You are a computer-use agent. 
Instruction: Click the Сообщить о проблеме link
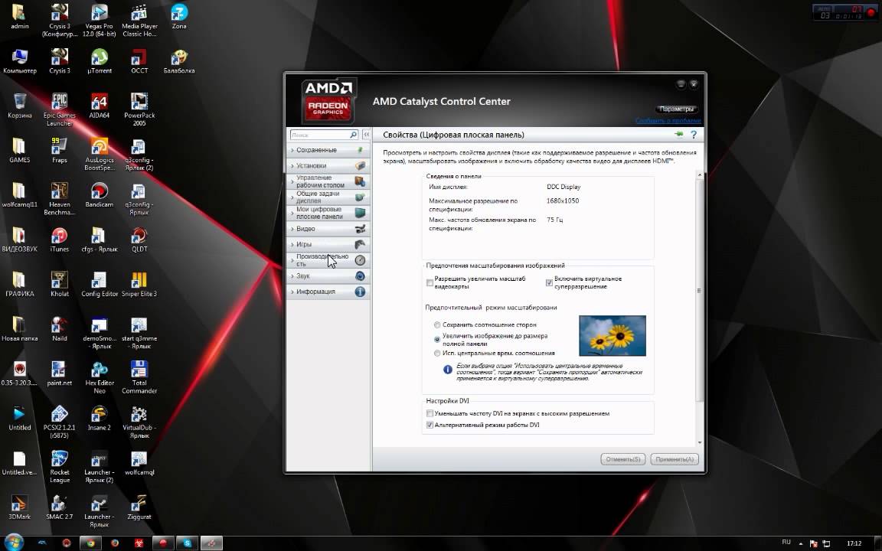pyautogui.click(x=668, y=121)
